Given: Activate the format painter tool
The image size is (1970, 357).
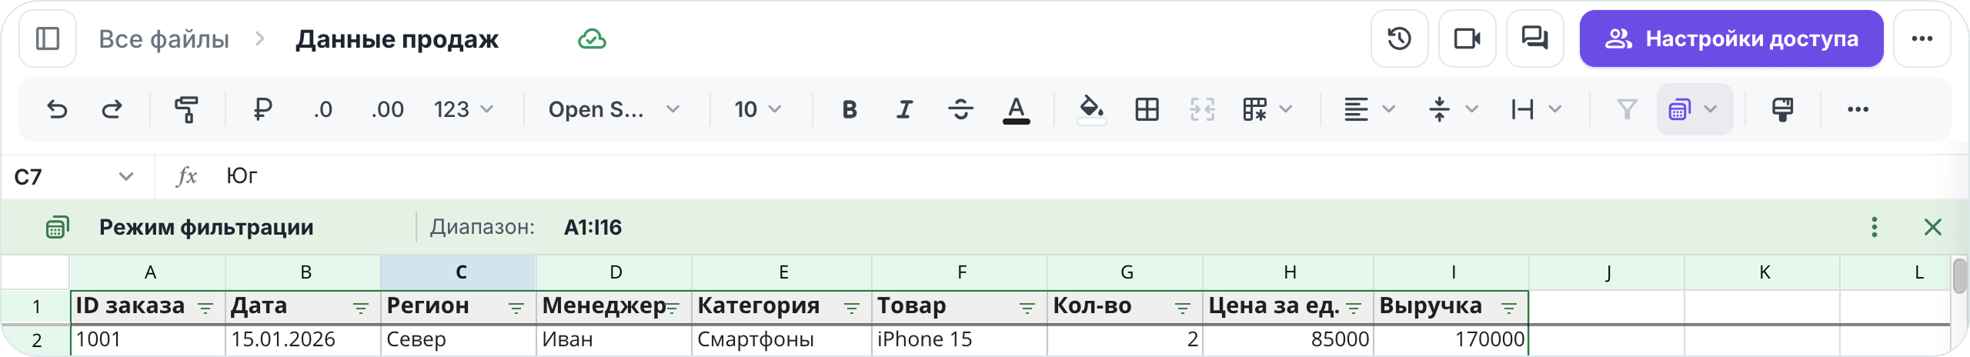Looking at the screenshot, I should point(186,109).
